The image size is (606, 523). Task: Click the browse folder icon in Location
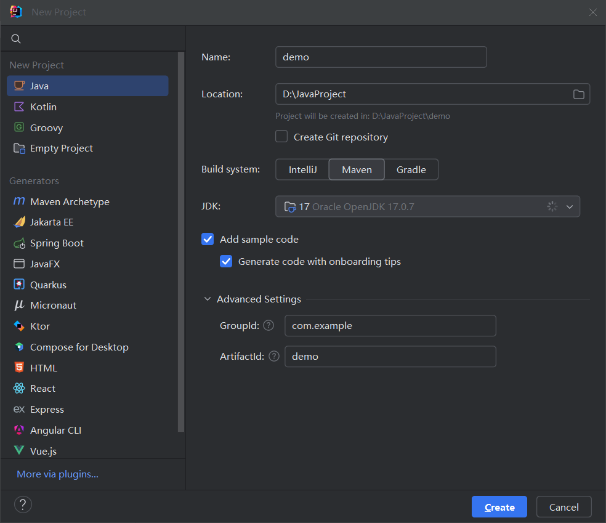[x=578, y=94]
